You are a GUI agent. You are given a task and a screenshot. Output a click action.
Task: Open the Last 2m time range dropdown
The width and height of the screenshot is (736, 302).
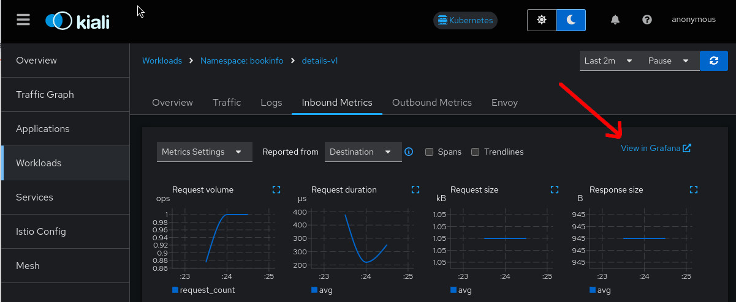608,61
